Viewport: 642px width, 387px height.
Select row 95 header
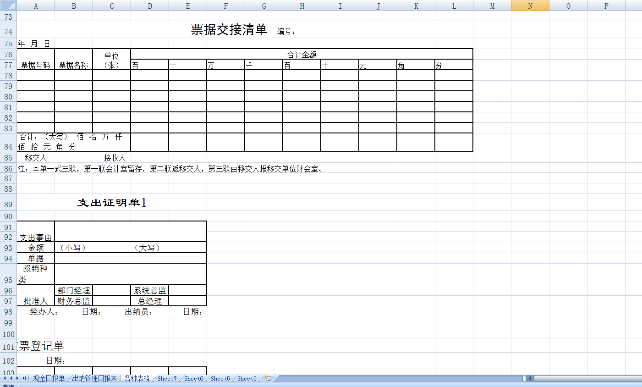[x=8, y=274]
